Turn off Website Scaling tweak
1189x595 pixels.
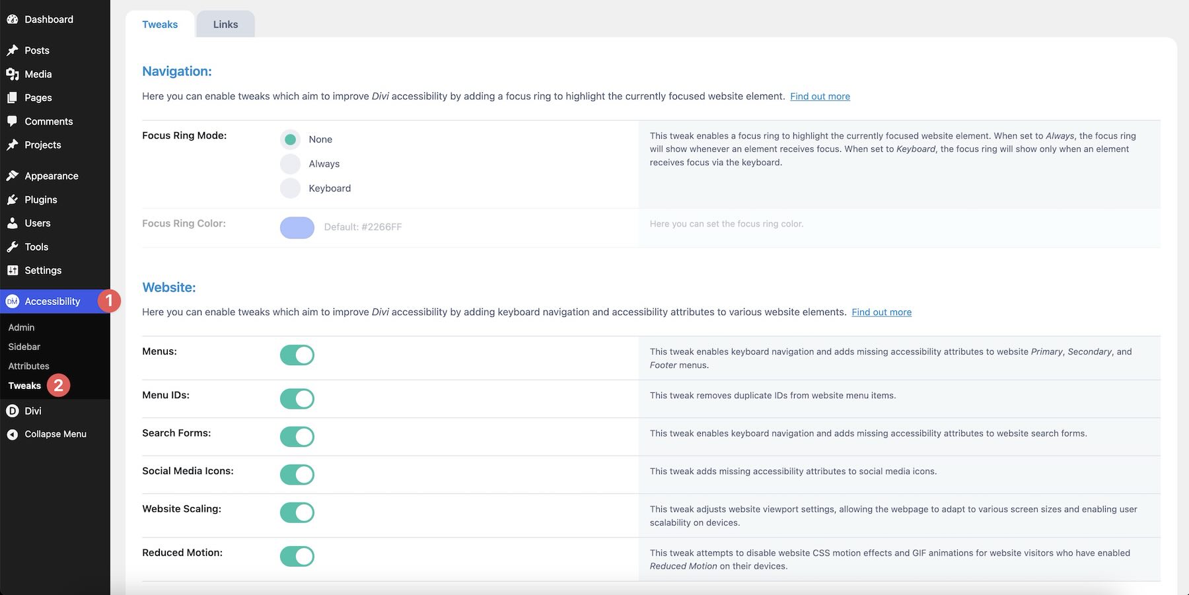pyautogui.click(x=297, y=512)
